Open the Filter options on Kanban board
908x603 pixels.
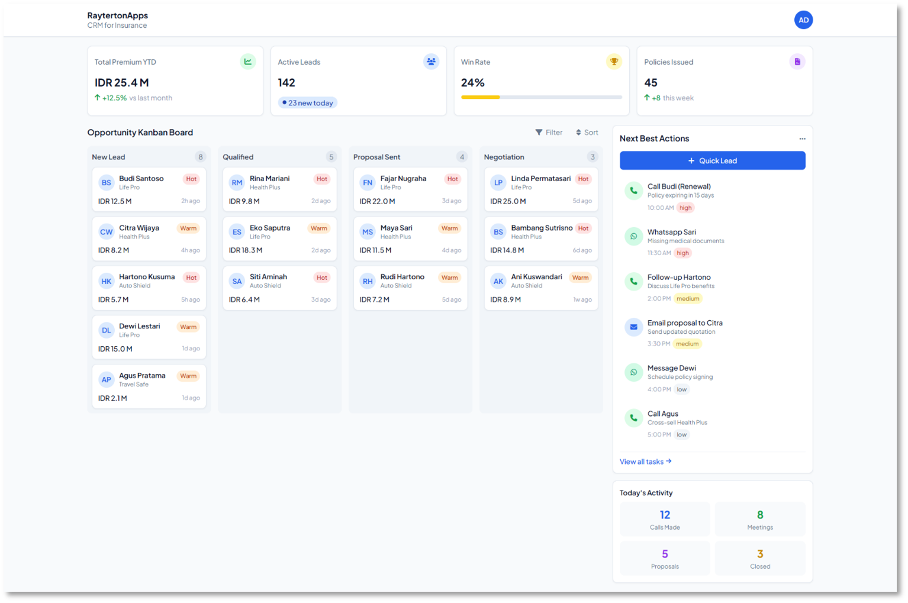(549, 133)
